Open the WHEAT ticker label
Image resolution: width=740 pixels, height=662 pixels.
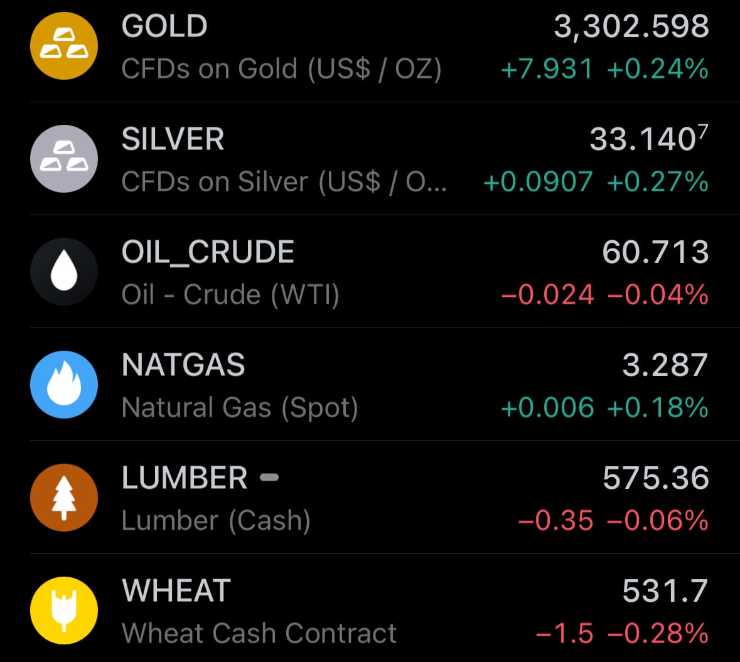pos(176,590)
